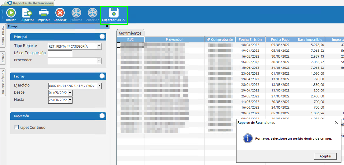Viewport: 344px width, 165px height.
Task: Select base imponible cell 970,00
Action: tap(310, 79)
